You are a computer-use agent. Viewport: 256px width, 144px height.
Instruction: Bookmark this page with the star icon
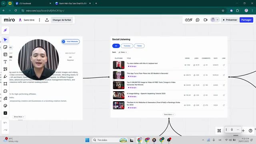223,11
